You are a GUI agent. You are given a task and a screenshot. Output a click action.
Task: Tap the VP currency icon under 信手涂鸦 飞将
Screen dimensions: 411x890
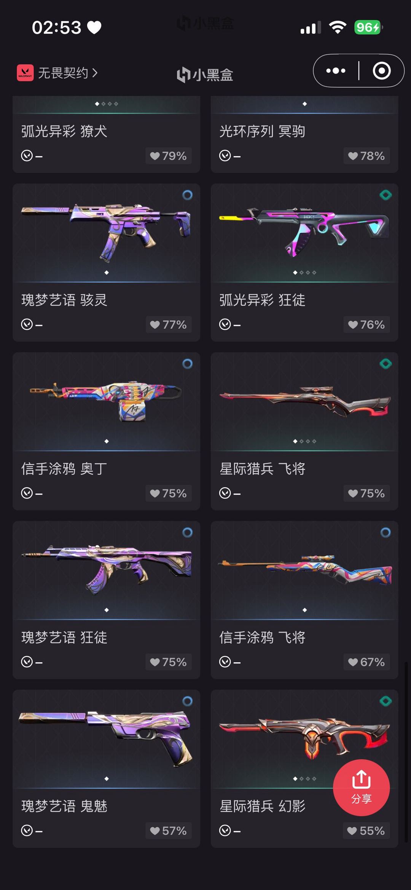[225, 662]
